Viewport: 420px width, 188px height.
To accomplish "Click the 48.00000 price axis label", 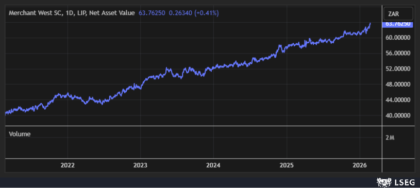I will coord(398,84).
